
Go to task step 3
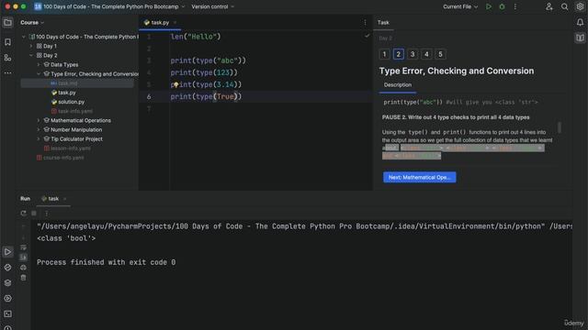coord(413,54)
